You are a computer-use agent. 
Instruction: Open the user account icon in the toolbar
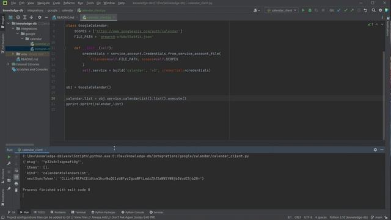(257, 10)
